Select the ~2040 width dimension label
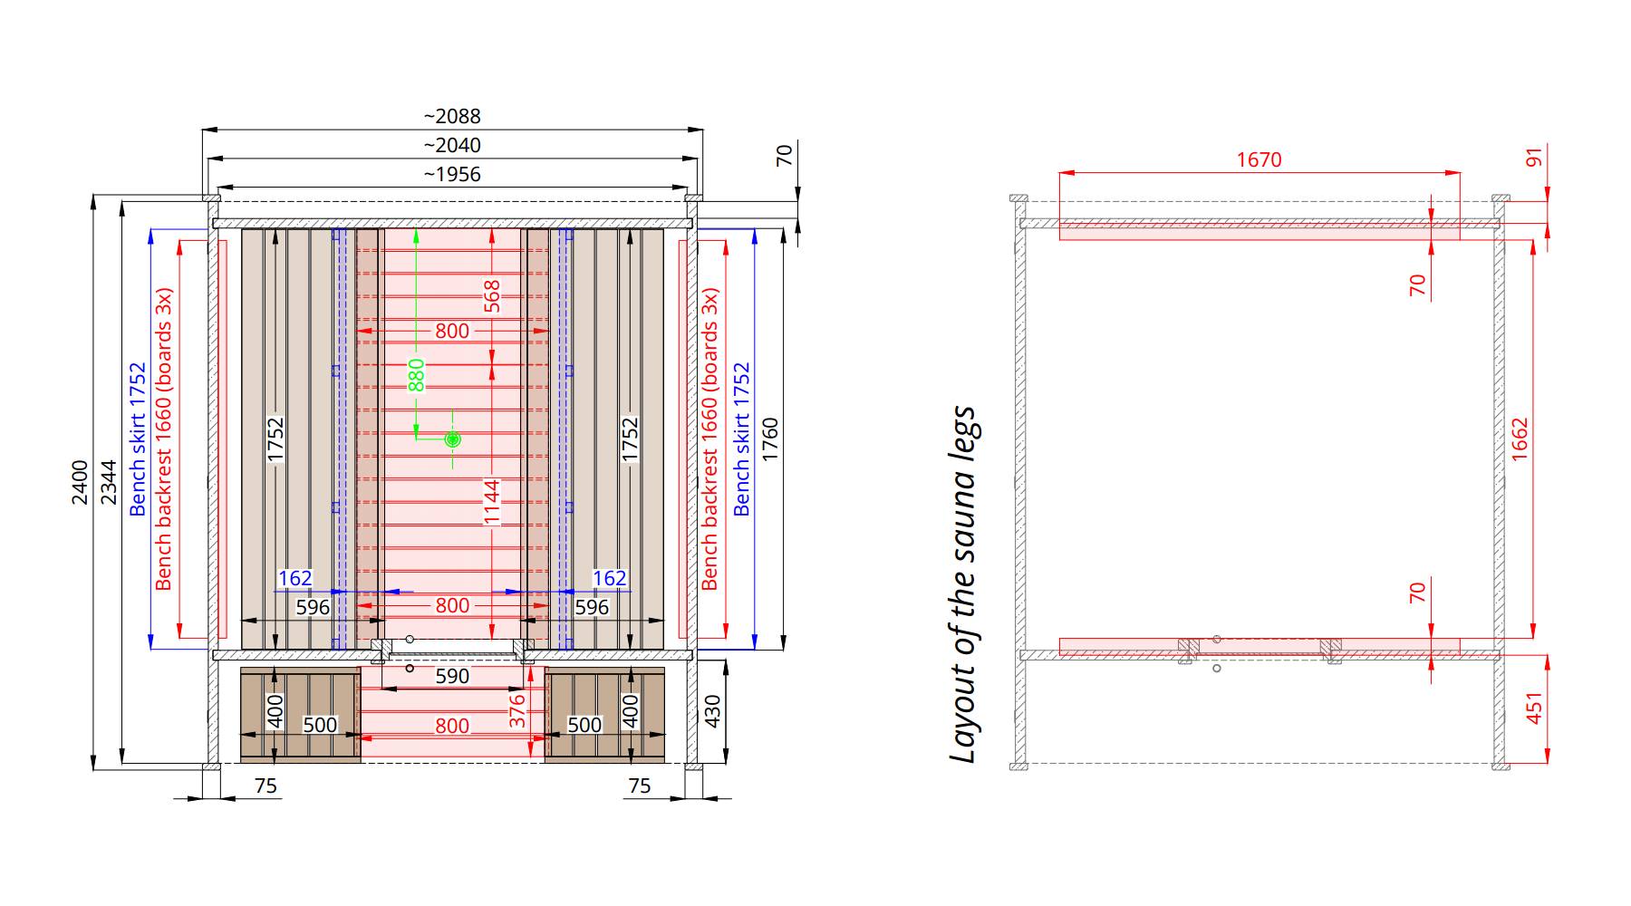This screenshot has height=906, width=1631. [x=452, y=146]
